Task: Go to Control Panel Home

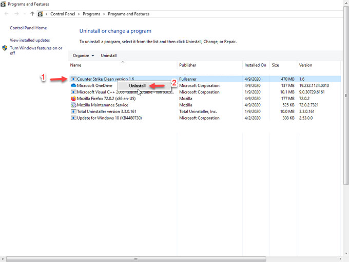Action: 28,28
